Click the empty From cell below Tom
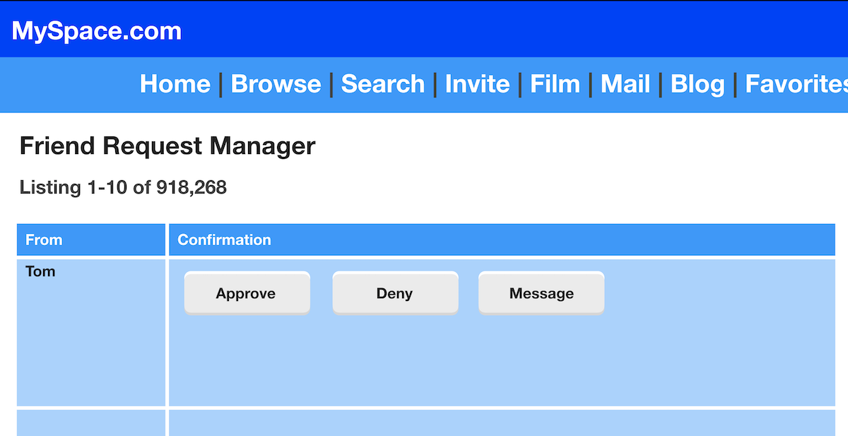Viewport: 848px width, 436px height. pos(90,423)
